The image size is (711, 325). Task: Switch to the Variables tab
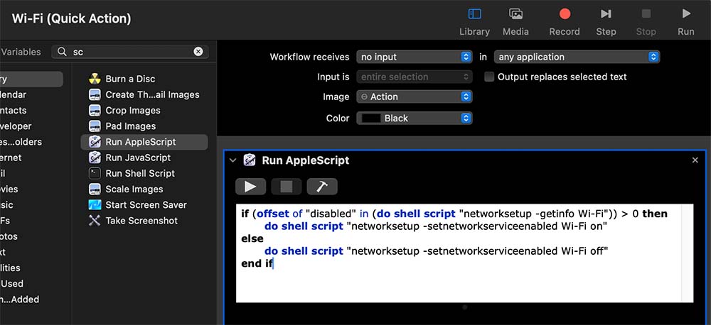pos(21,52)
